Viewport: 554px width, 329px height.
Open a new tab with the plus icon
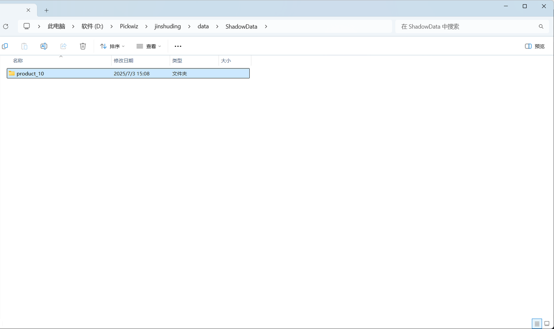coord(46,10)
